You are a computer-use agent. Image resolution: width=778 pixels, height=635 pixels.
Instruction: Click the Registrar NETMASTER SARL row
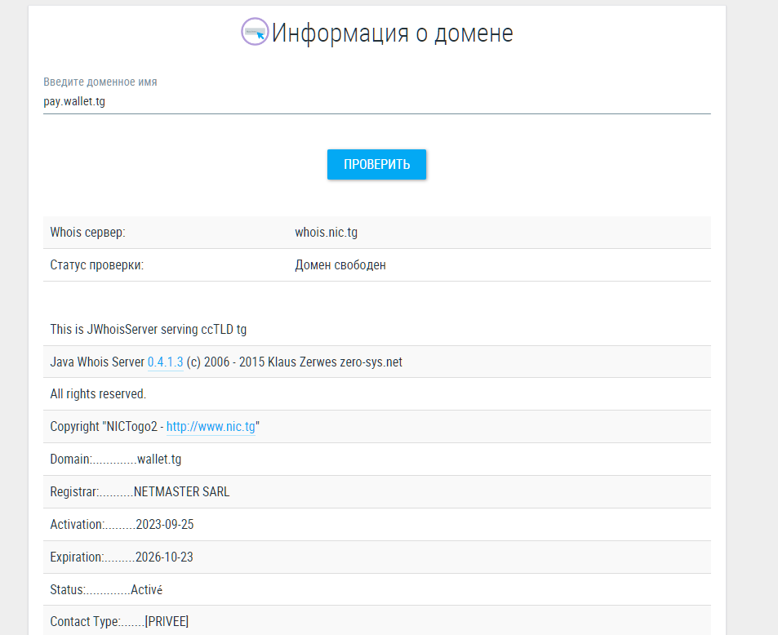tap(376, 491)
